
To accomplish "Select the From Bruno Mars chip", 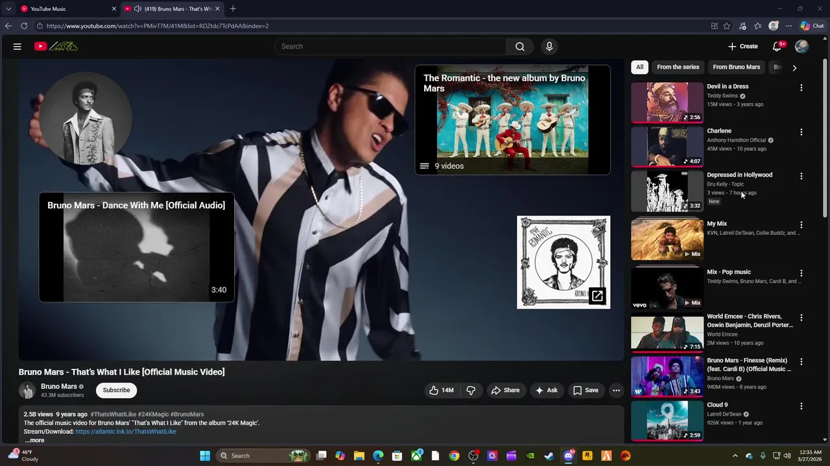I will (x=736, y=67).
